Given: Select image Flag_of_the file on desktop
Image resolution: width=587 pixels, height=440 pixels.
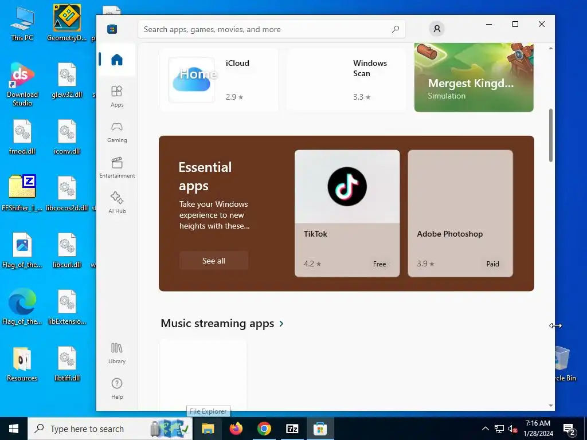Looking at the screenshot, I should [x=22, y=251].
